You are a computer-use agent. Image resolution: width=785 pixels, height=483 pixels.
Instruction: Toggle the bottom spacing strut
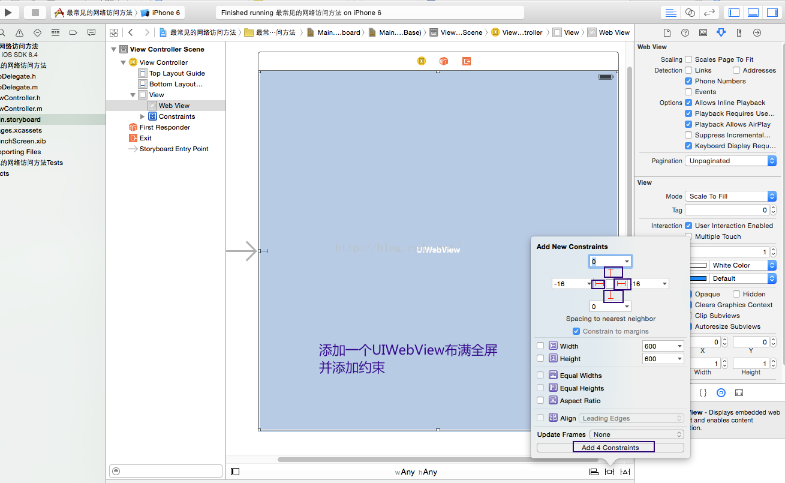click(x=610, y=296)
